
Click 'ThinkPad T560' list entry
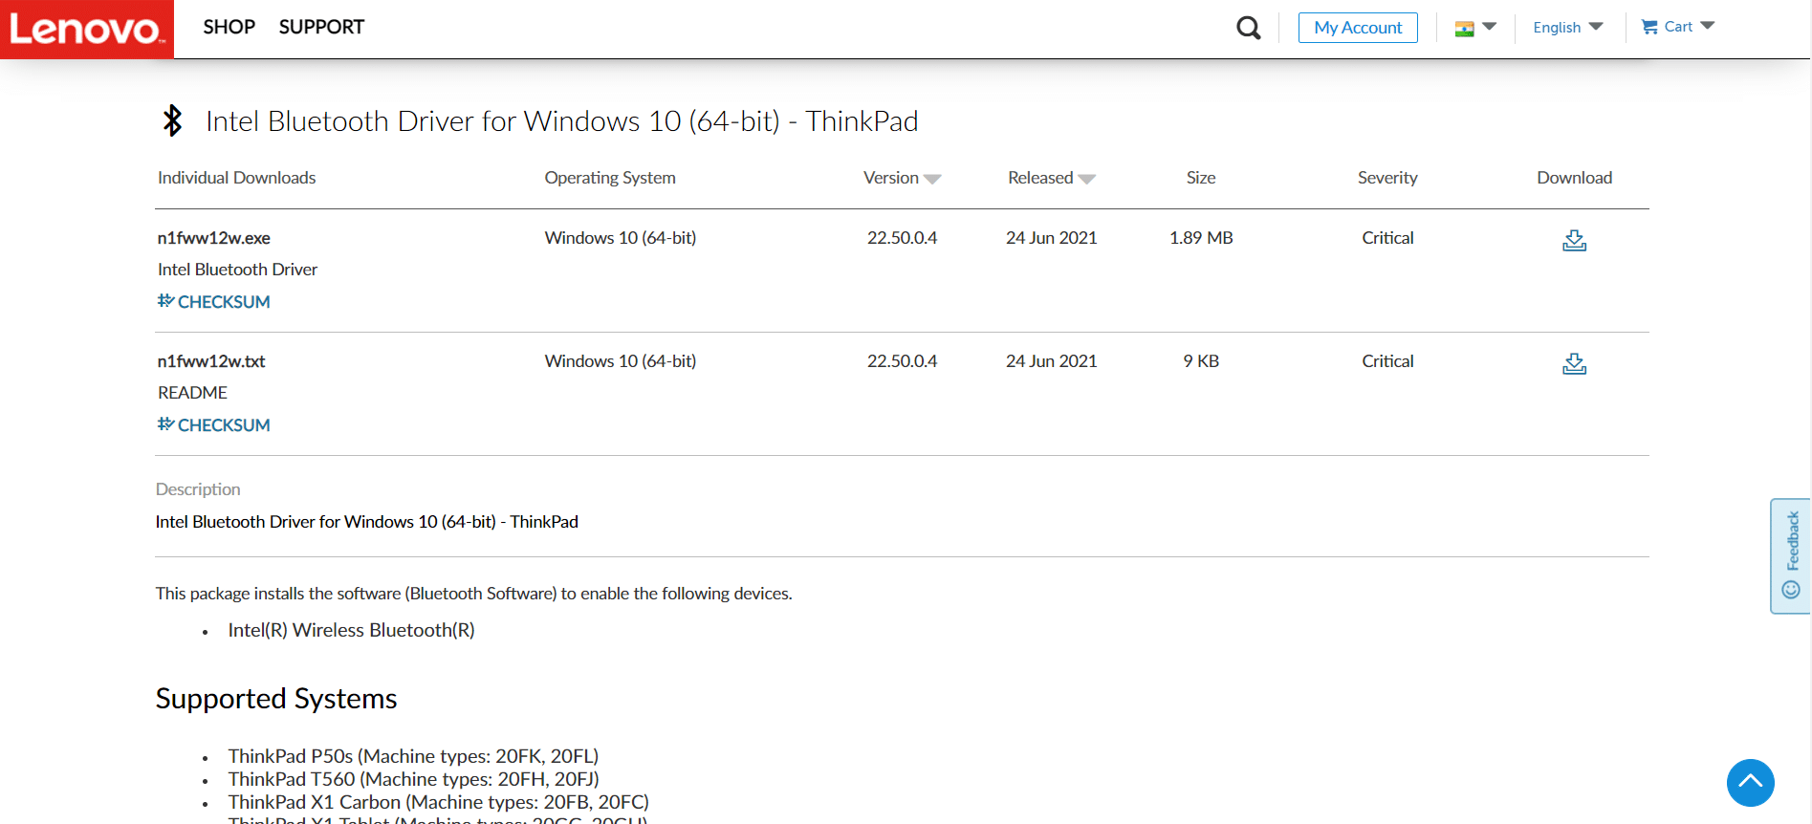[413, 779]
